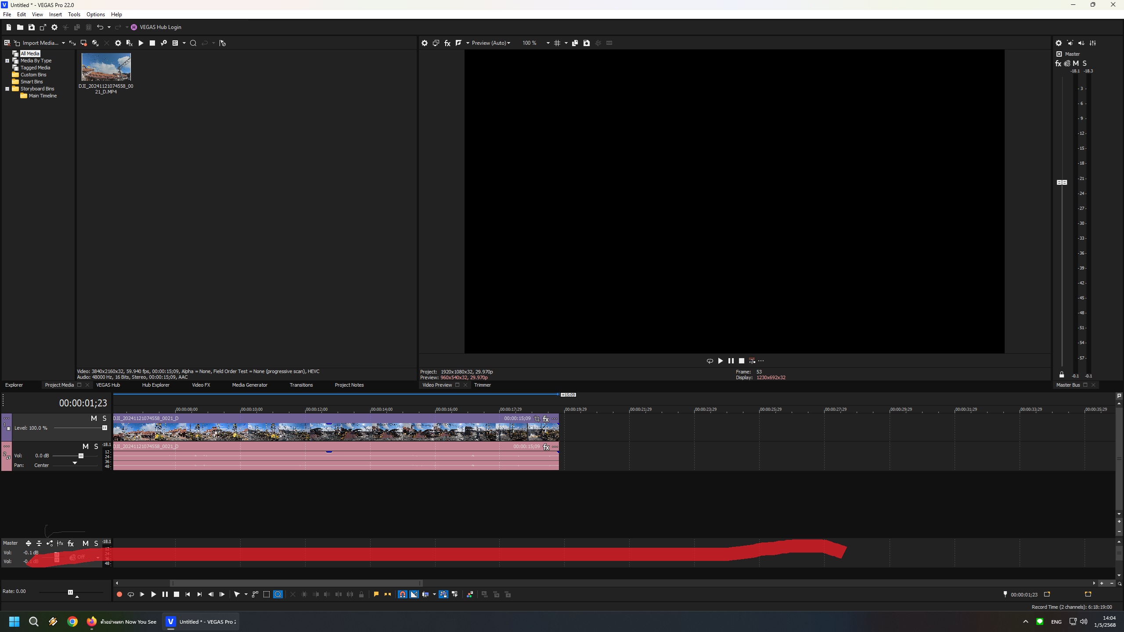The width and height of the screenshot is (1124, 632).
Task: Open the preview grid overlays dropdown arrow
Action: click(566, 43)
